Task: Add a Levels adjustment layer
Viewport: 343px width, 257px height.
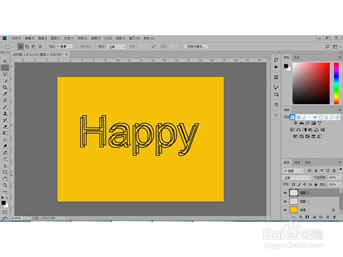Action: 301,123
